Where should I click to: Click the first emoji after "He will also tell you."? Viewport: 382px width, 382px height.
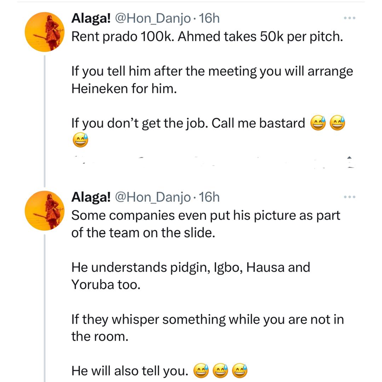click(201, 371)
